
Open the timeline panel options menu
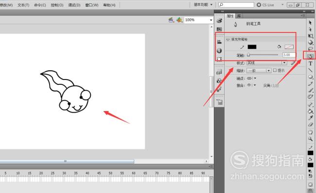211,166
